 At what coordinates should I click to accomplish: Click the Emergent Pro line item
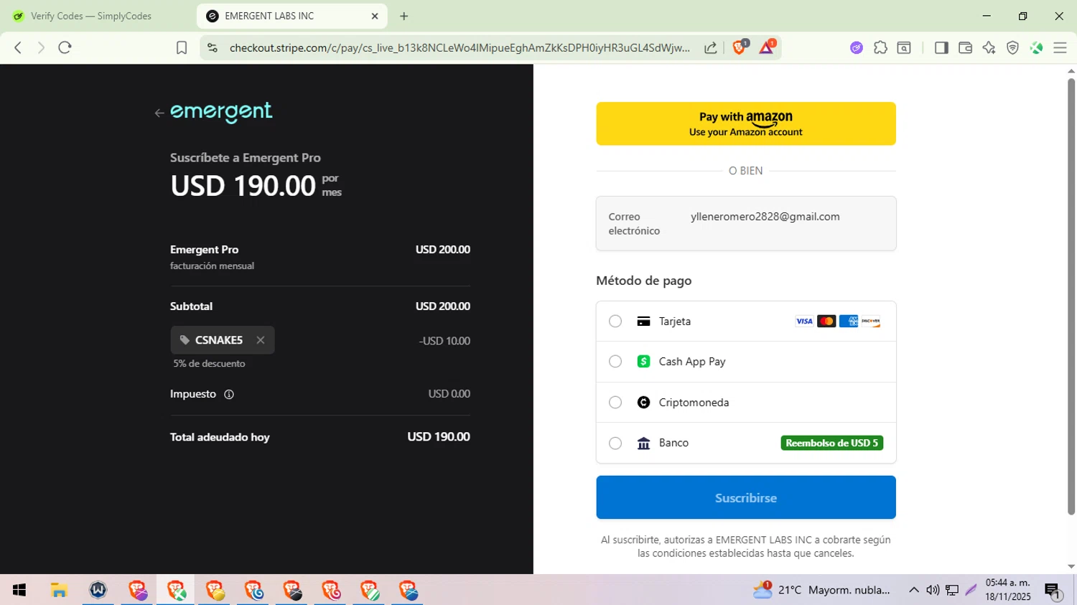[x=320, y=257]
